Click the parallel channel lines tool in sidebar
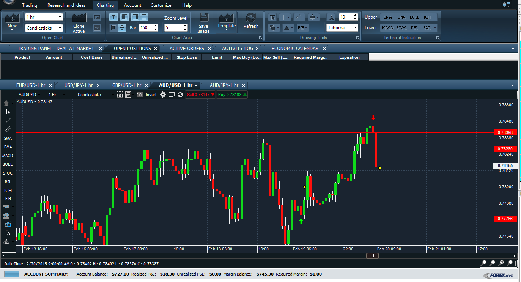521x282 pixels. tap(8, 129)
